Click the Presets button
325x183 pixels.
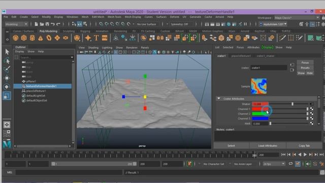click(305, 68)
